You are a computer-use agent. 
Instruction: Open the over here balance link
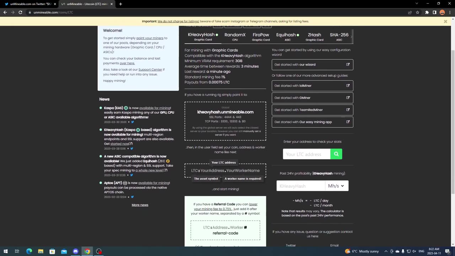click(127, 63)
